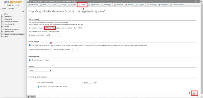The width and height of the screenshot is (203, 98).
Task: Click the Go button to start import
Action: pyautogui.click(x=194, y=93)
